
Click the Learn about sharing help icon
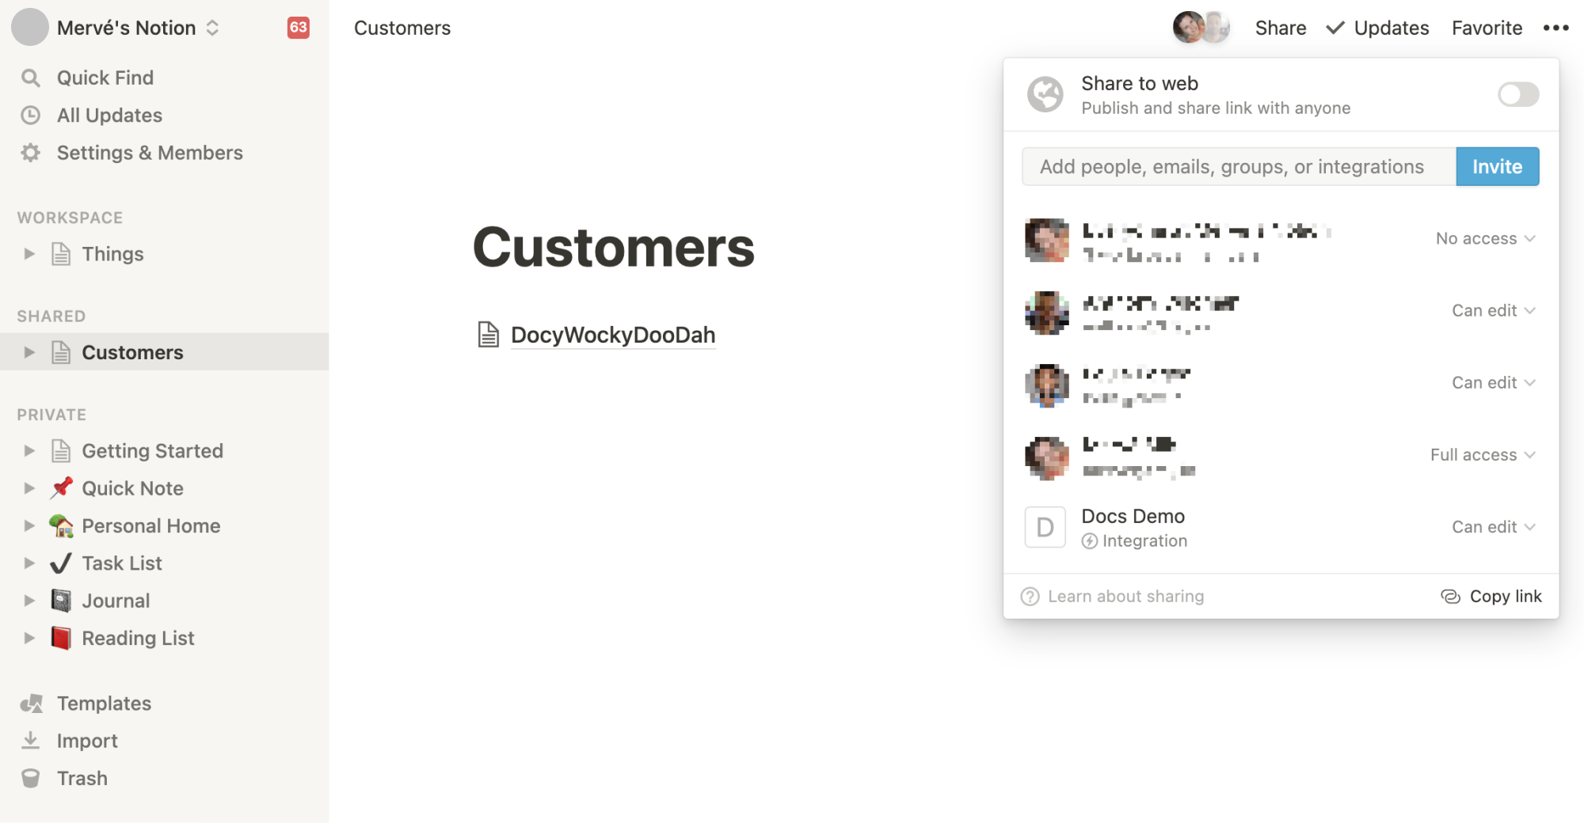pyautogui.click(x=1028, y=596)
